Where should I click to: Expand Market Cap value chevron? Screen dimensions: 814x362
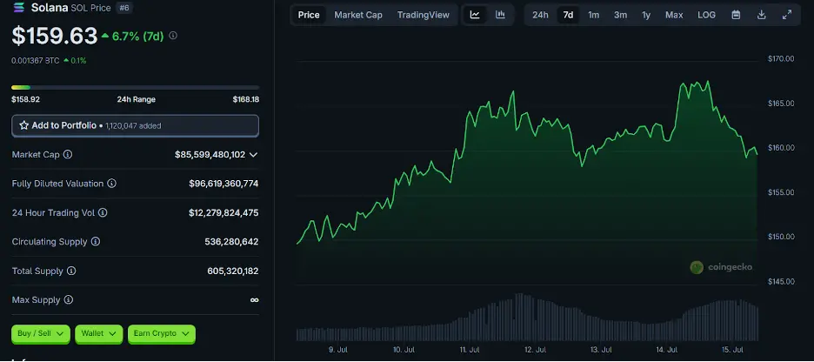coord(253,155)
